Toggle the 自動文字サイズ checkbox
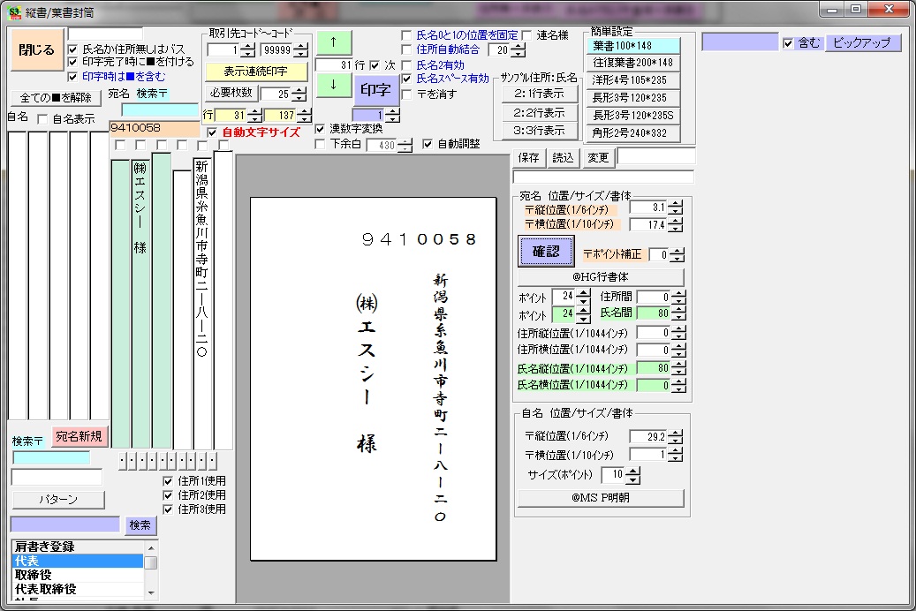Viewport: 916px width, 611px height. click(x=212, y=132)
